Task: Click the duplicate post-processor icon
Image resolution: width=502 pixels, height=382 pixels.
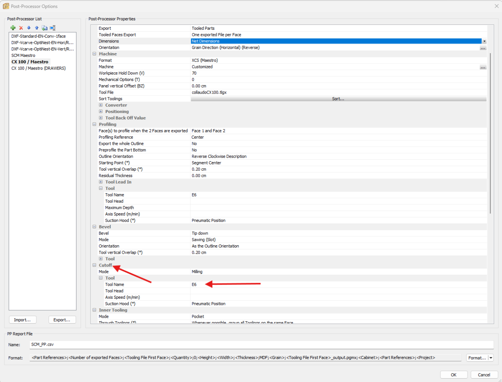Action: [45, 28]
